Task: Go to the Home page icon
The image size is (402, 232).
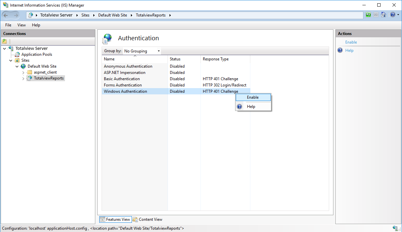Action: pyautogui.click(x=384, y=15)
